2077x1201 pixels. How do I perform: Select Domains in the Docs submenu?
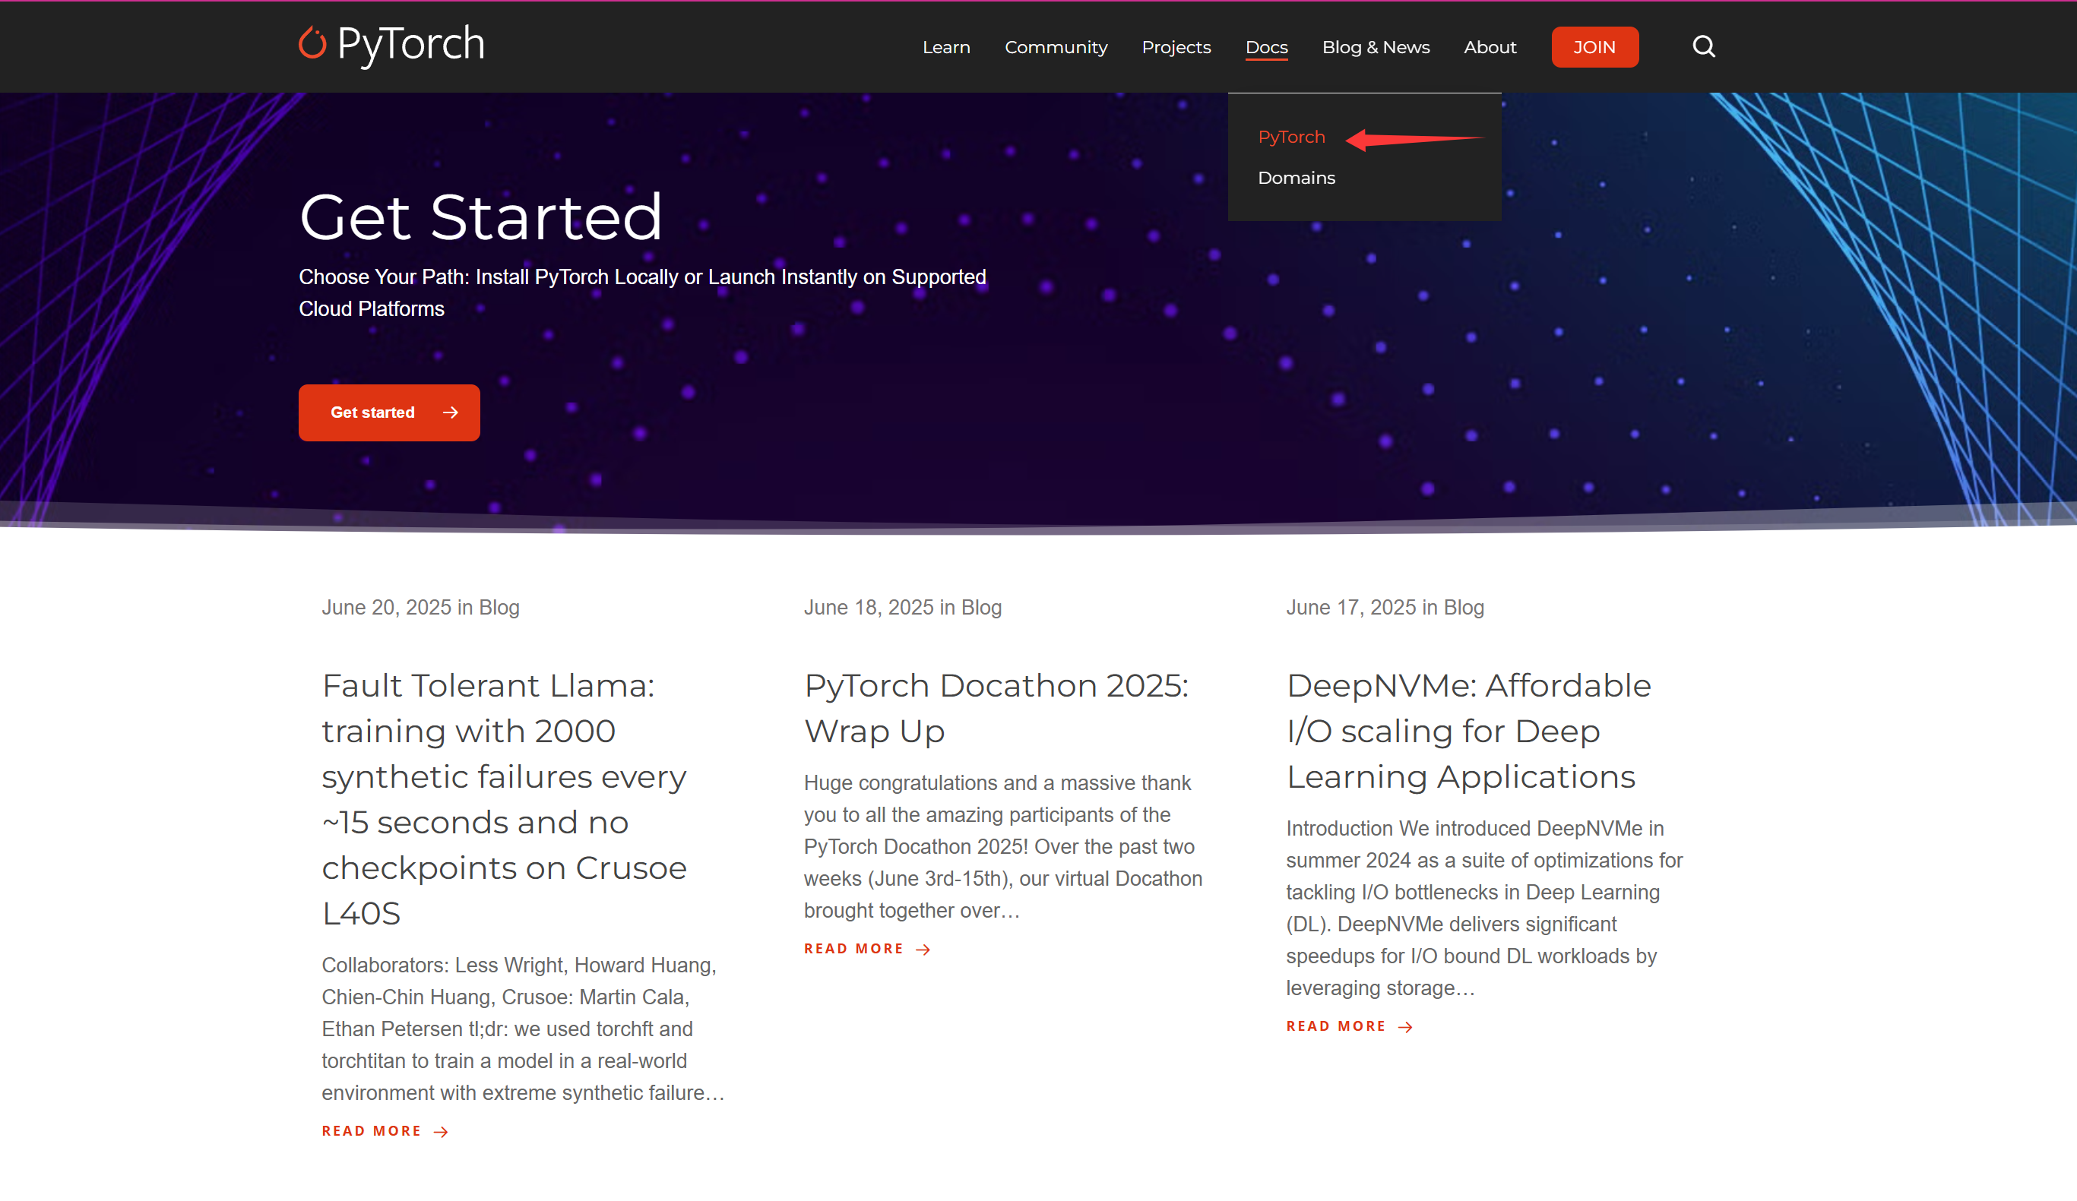pos(1296,178)
